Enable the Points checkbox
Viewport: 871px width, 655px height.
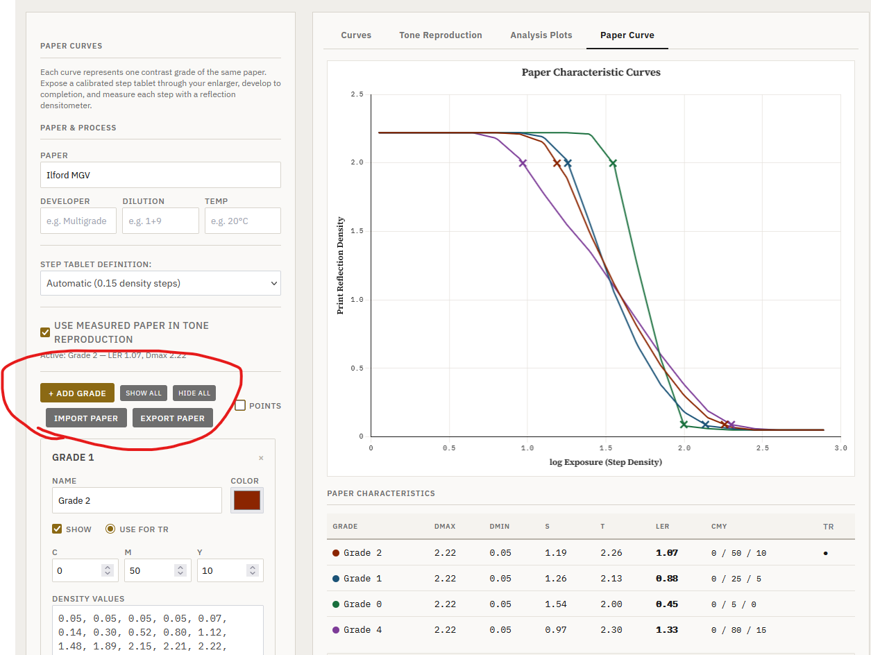click(x=240, y=405)
